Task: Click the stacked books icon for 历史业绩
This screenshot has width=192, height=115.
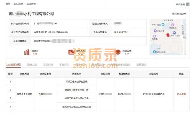Action: tap(118, 52)
